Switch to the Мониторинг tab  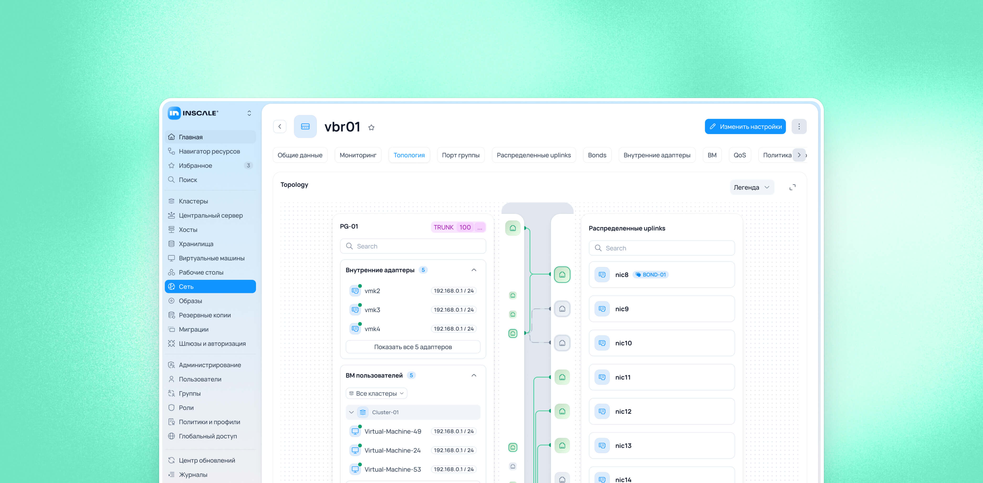(358, 155)
